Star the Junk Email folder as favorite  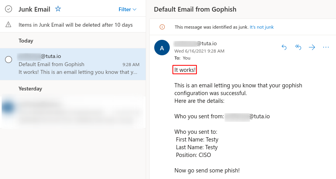(x=58, y=9)
